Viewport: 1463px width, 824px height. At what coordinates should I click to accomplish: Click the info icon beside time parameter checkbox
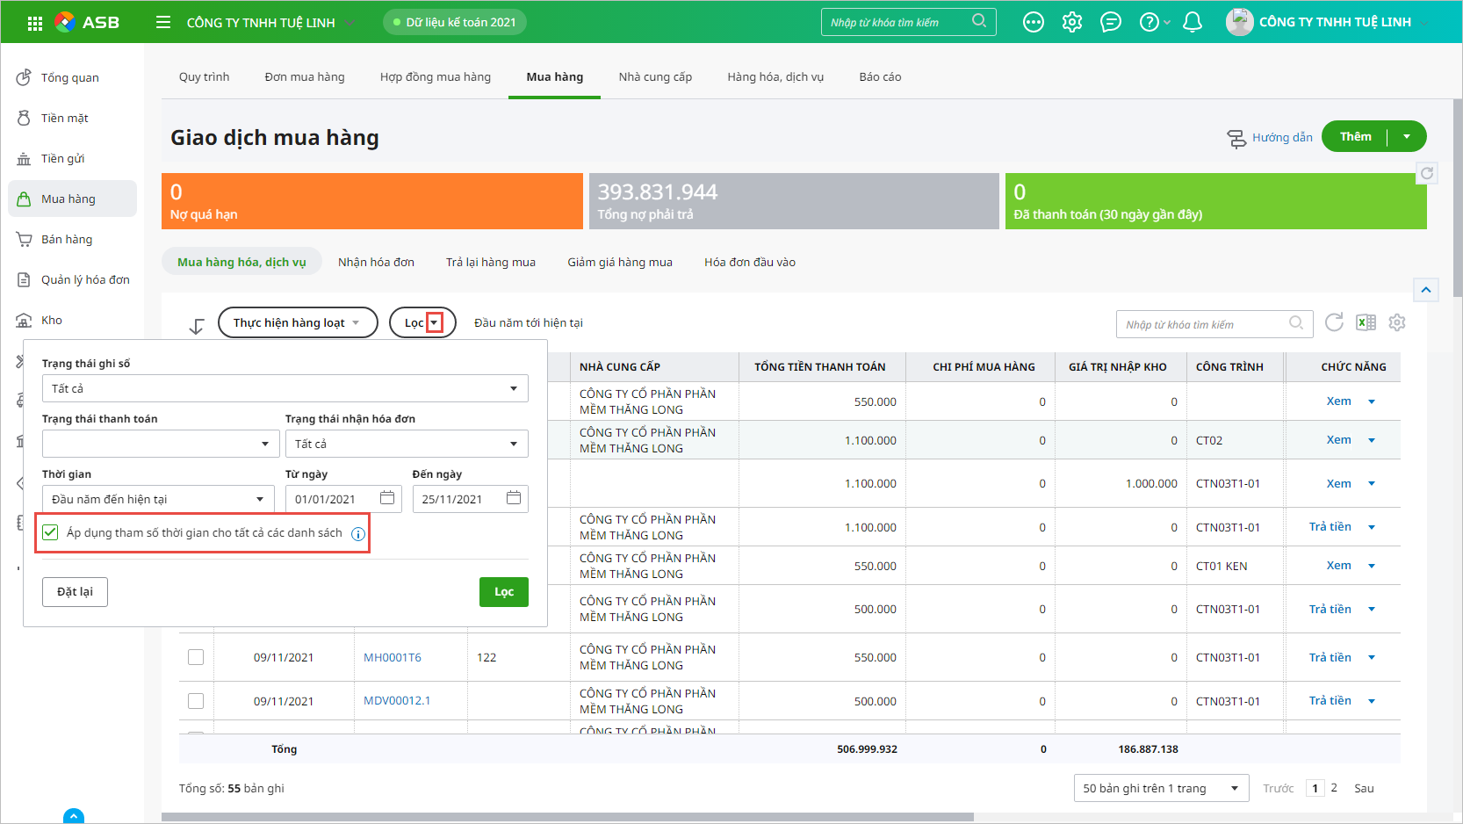(358, 534)
